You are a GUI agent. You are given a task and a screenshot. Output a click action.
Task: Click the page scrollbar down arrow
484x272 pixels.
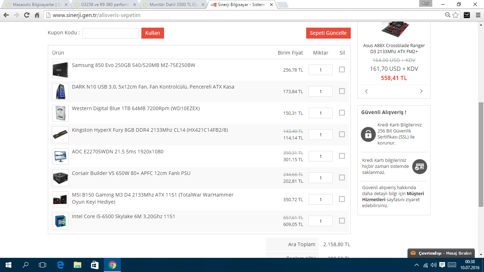pyautogui.click(x=481, y=255)
